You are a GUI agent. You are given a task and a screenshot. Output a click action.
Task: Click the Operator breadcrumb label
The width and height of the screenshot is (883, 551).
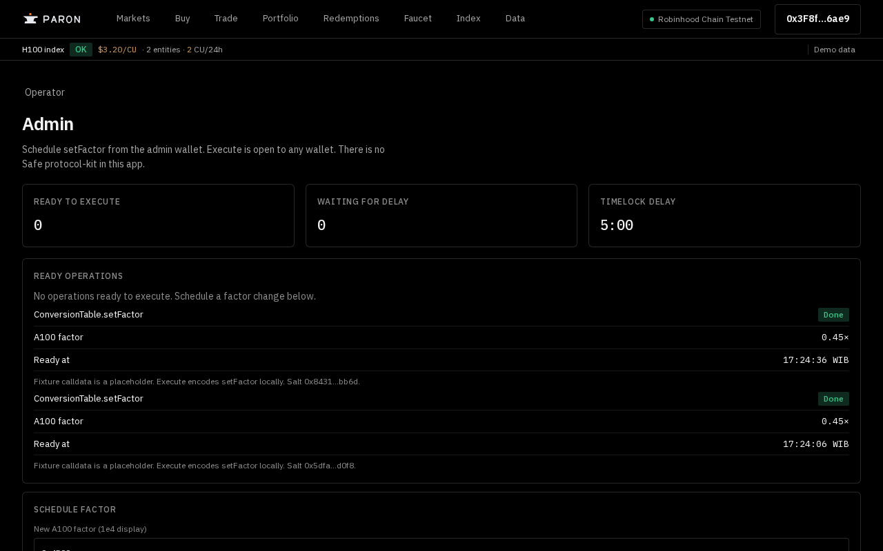[45, 92]
